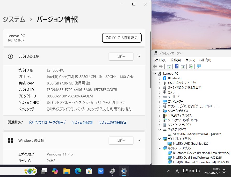This screenshot has height=177, width=231.
Task: Expand the カメラ node
Action: coord(160,93)
